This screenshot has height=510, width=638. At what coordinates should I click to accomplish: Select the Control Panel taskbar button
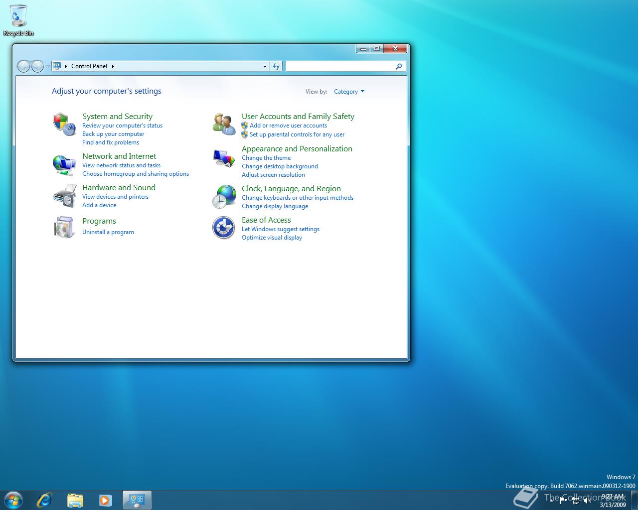(137, 500)
